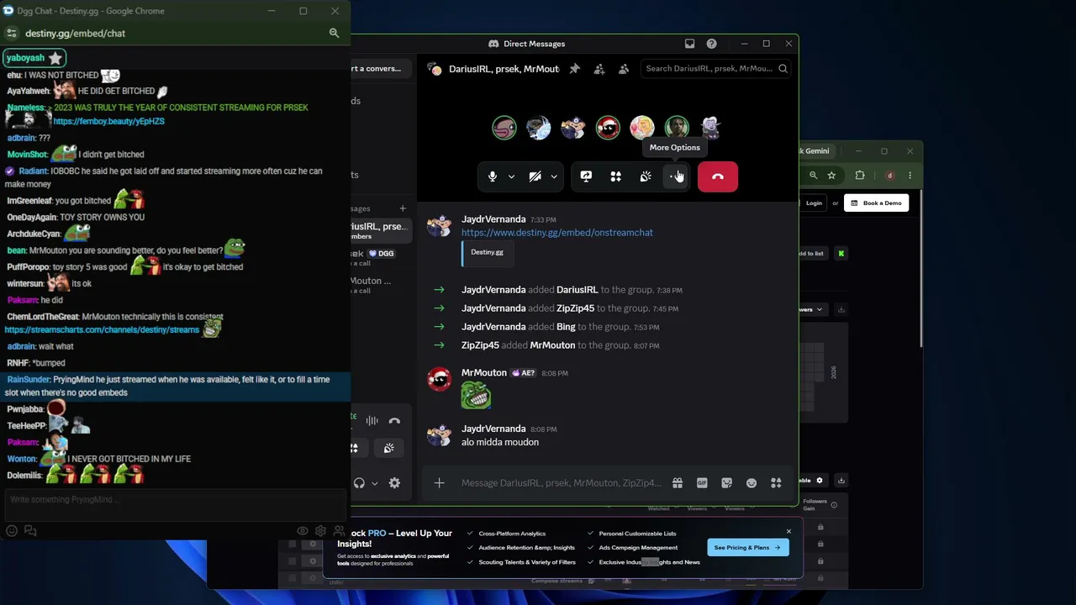
Task: Open Chrome profile avatar menu
Action: 889,176
